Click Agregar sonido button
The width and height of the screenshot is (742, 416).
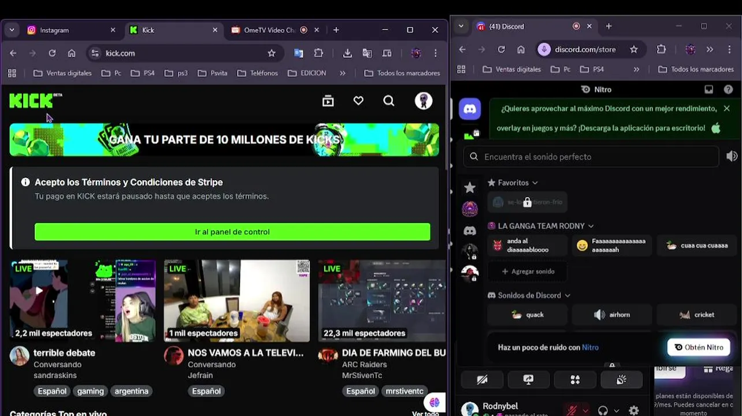pos(528,272)
